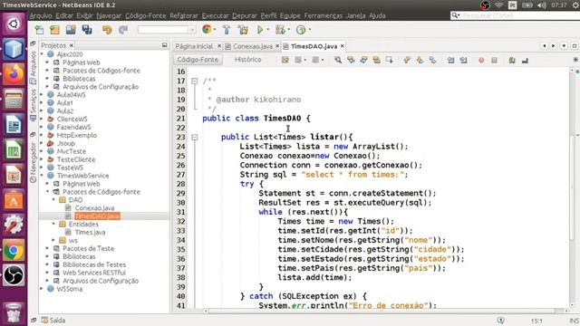Click the Previous Bookmark icon
The width and height of the screenshot is (580, 326).
point(407,60)
